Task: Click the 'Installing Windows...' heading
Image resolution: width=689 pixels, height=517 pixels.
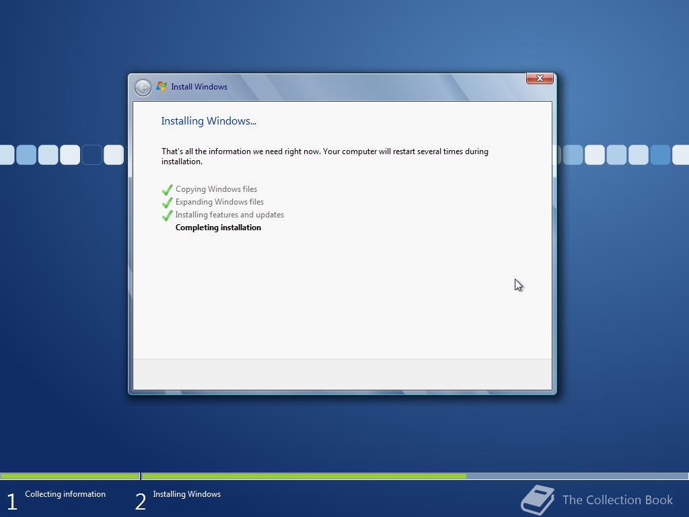Action: [209, 121]
